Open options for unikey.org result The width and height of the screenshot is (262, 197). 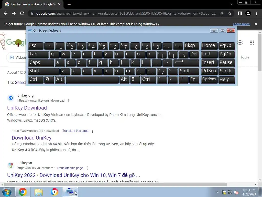(x=69, y=101)
